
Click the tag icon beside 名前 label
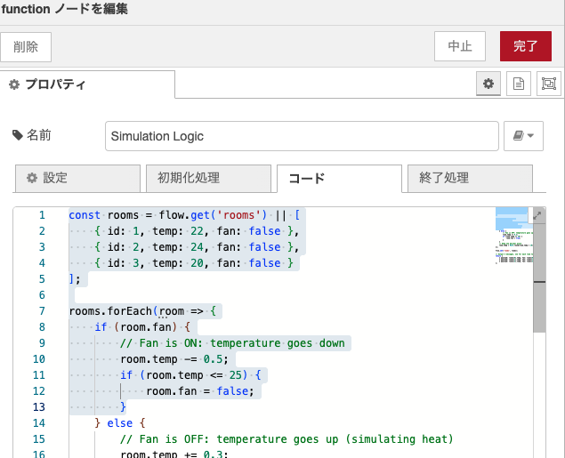pyautogui.click(x=18, y=135)
